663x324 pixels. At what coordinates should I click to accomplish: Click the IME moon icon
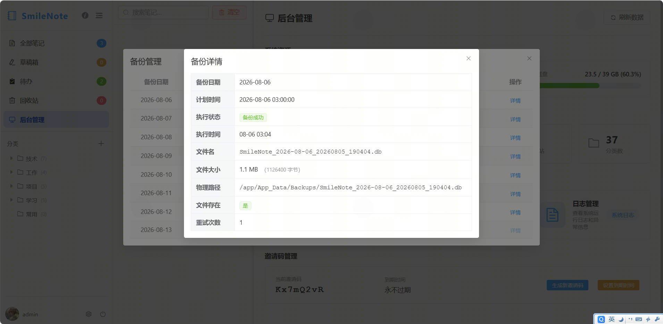621,319
